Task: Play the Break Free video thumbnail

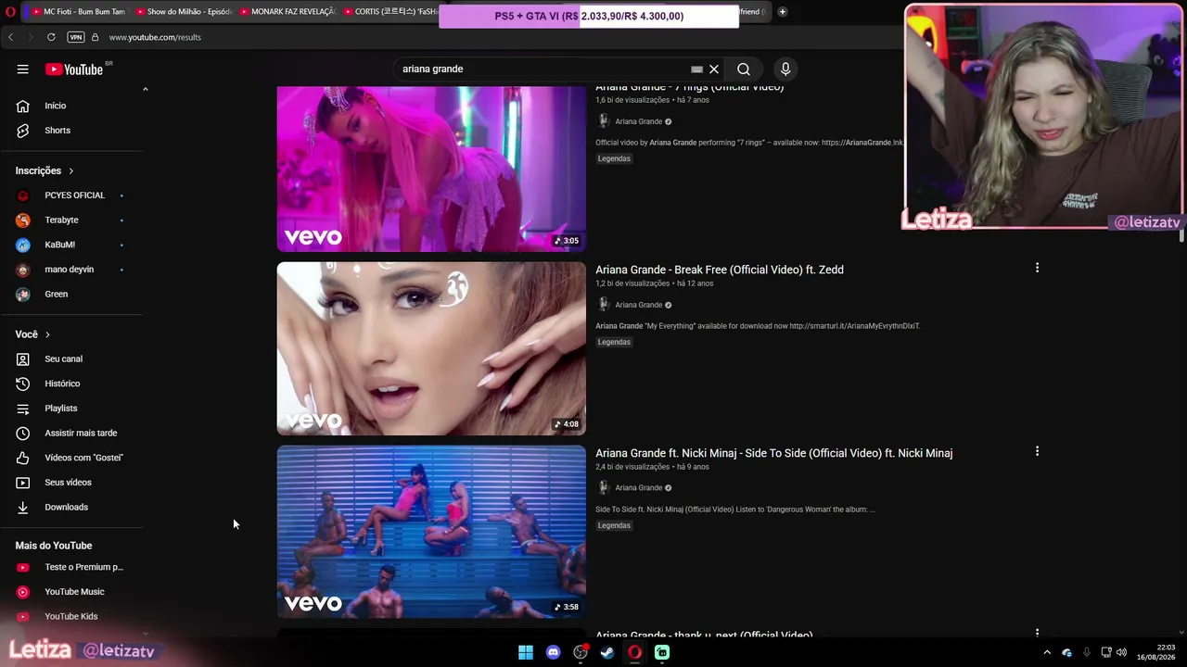Action: [431, 348]
